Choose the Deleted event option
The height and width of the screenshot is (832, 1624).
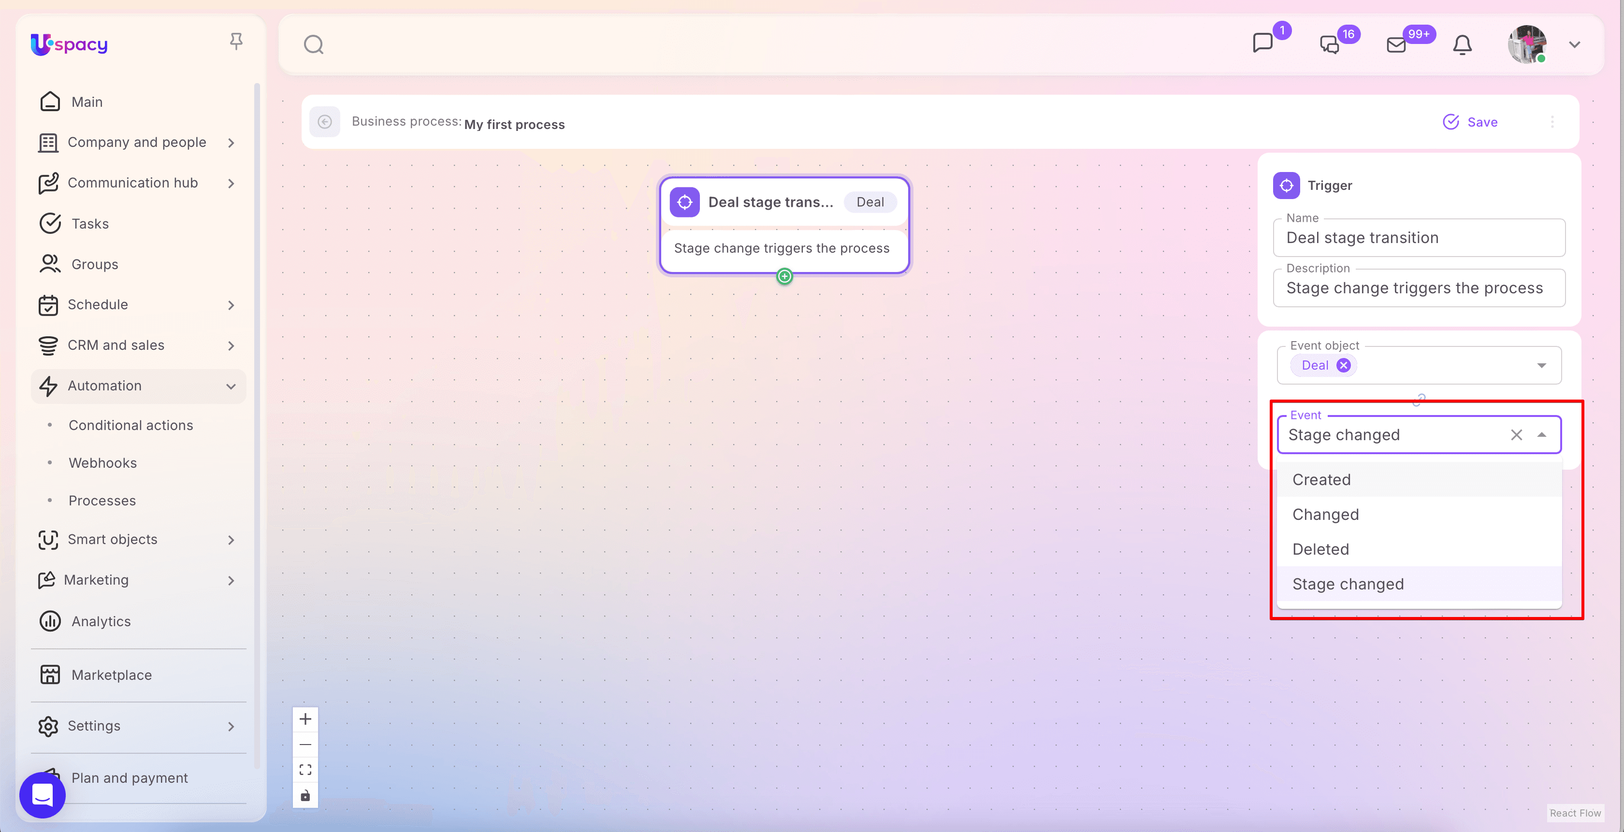1321,549
